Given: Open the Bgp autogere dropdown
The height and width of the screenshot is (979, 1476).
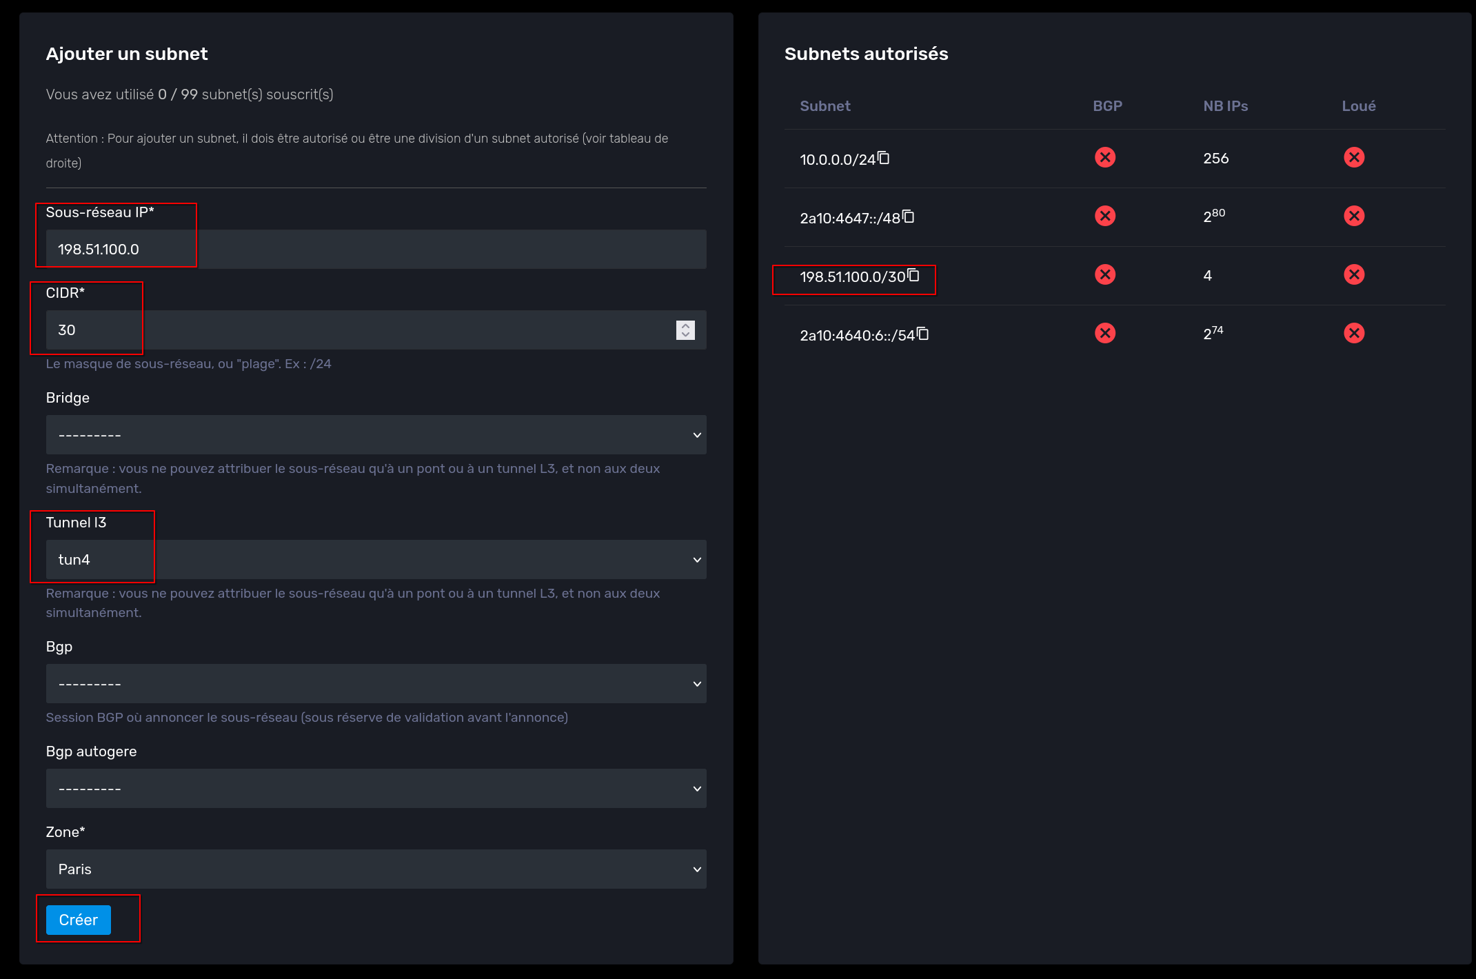Looking at the screenshot, I should click(x=376, y=789).
